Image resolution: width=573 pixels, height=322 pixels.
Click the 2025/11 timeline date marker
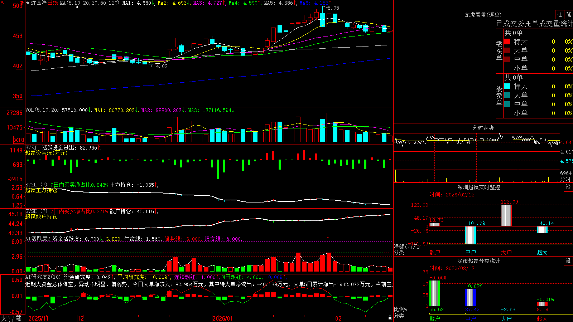(x=38, y=318)
